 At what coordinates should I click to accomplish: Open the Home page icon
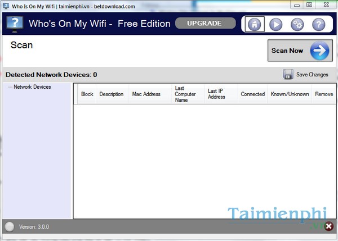pyautogui.click(x=255, y=24)
